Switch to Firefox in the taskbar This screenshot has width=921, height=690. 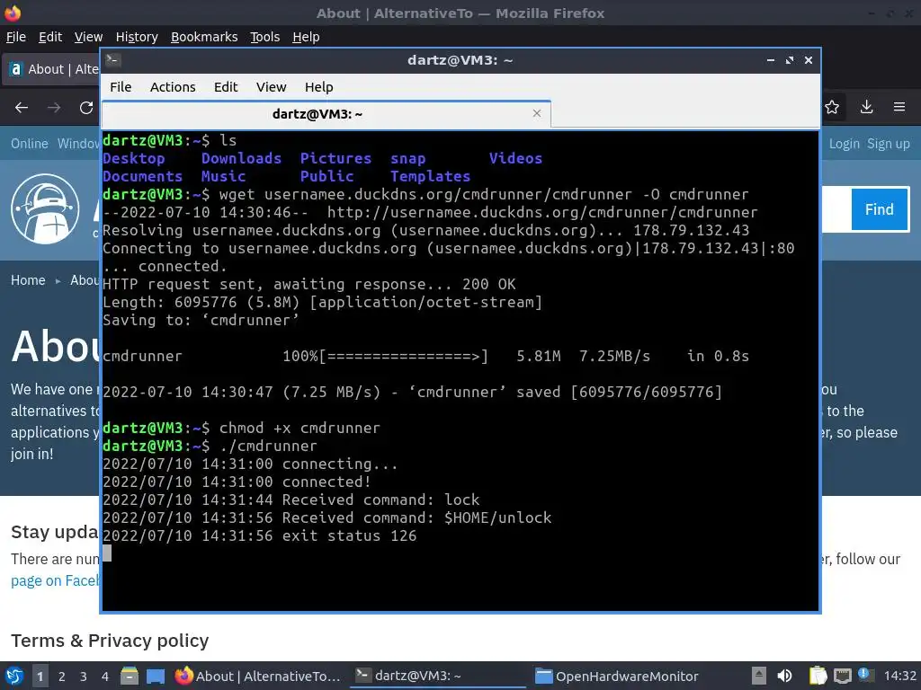tap(257, 676)
